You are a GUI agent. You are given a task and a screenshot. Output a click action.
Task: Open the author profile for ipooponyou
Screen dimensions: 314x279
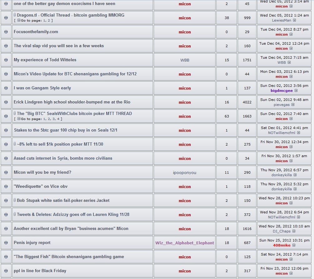click(x=185, y=172)
